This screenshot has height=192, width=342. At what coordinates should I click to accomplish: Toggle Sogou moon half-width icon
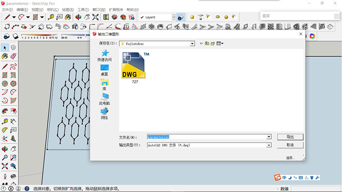[290, 177]
